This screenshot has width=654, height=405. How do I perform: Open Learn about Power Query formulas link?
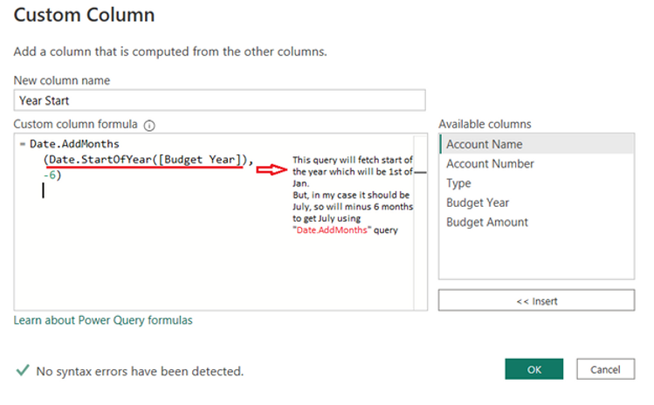(x=103, y=320)
